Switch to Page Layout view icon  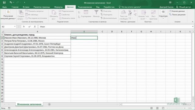pos(157,108)
